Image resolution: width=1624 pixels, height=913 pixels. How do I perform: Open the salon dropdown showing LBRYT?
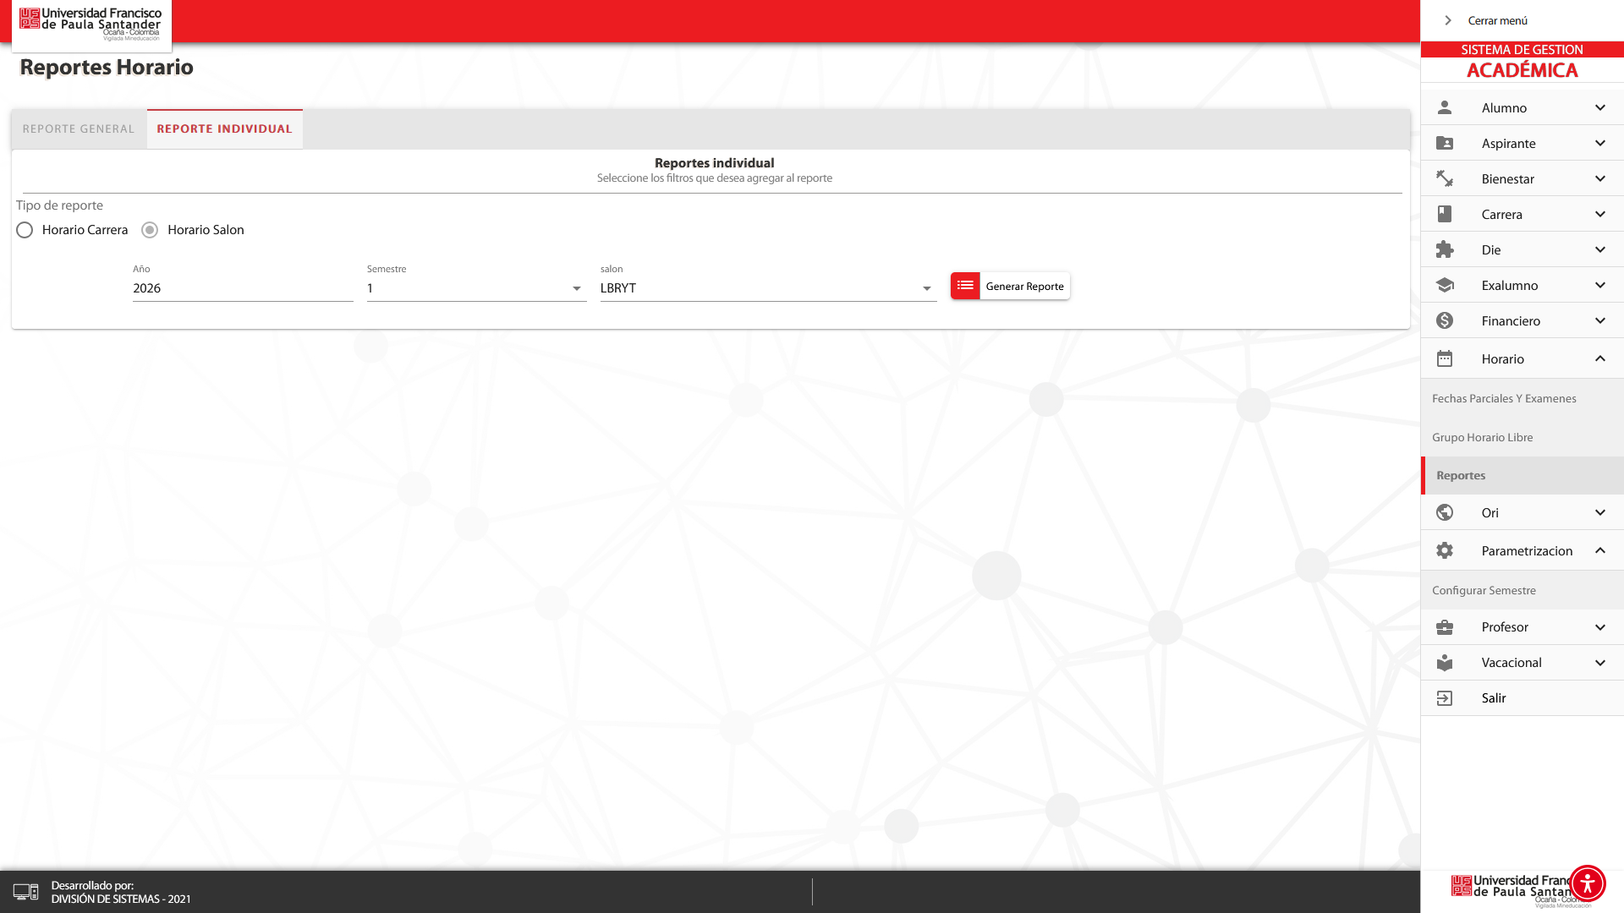click(x=767, y=288)
